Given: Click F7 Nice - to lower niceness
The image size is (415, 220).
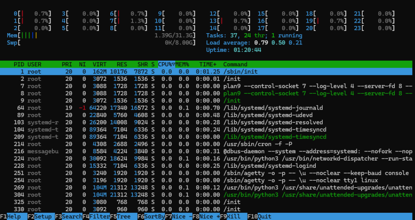Looking at the screenshot, I should (x=179, y=217).
